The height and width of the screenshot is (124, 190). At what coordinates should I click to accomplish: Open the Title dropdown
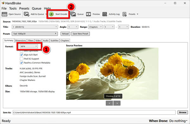click(x=35, y=27)
